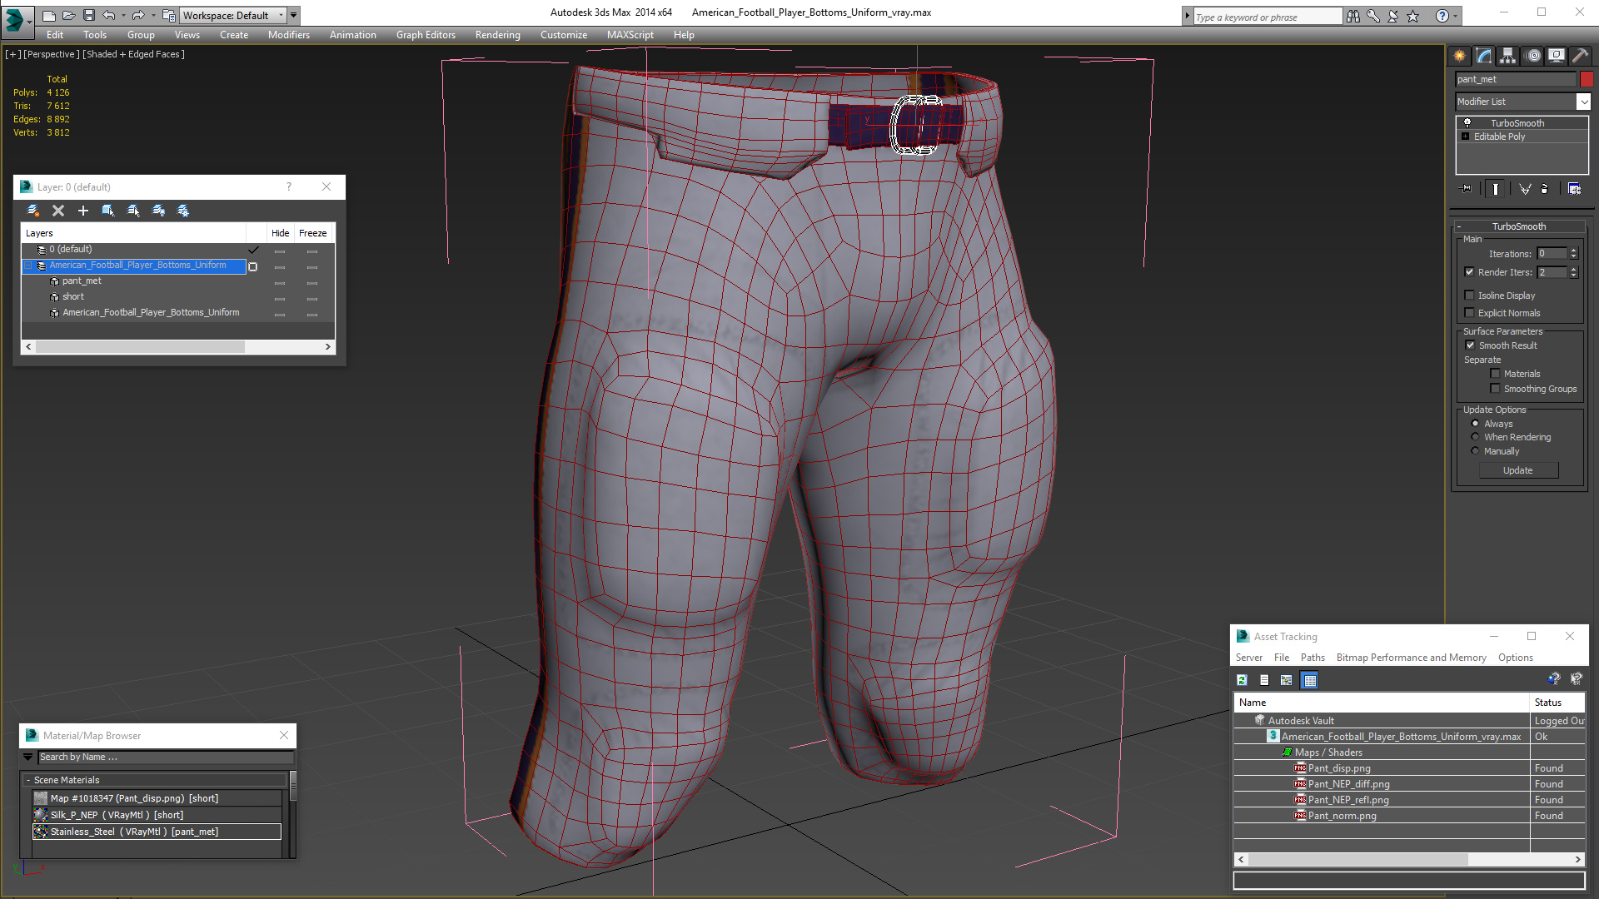Screen dimensions: 1599x899
Task: Toggle Smooth Result checkbox
Action: coord(1470,345)
